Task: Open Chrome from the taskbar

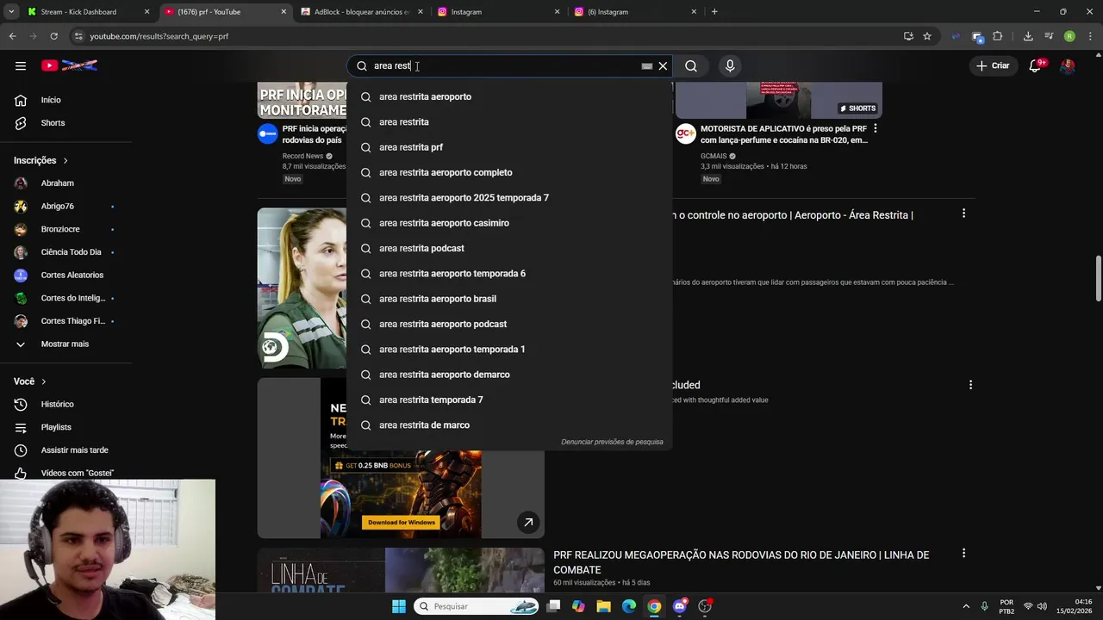Action: pos(654,606)
